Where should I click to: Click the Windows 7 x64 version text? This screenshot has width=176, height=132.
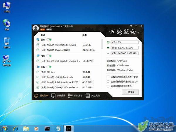pyautogui.click(x=125, y=70)
